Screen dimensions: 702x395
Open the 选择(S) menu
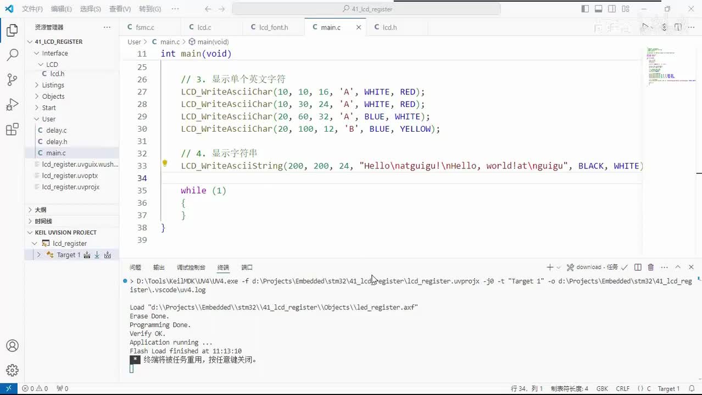[x=90, y=9]
